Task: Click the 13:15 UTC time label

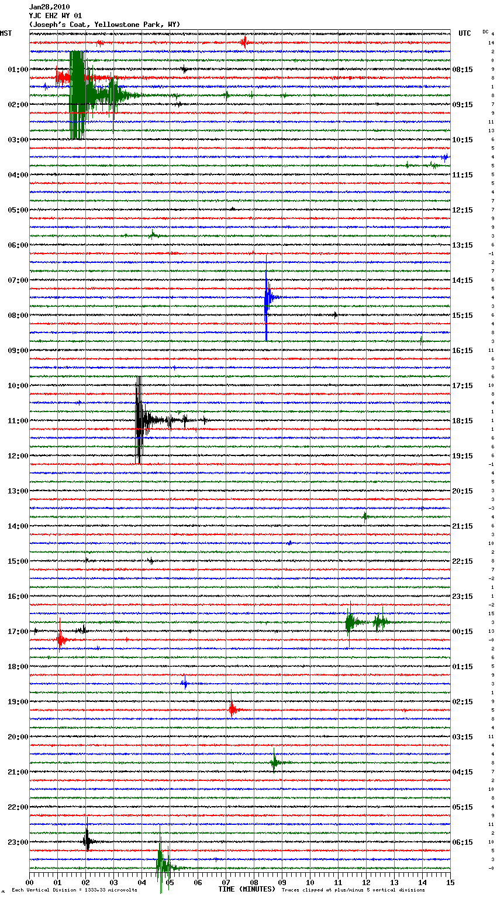Action: coord(463,245)
